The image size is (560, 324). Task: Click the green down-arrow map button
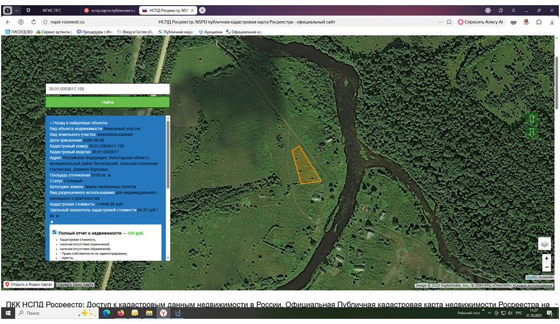531,133
